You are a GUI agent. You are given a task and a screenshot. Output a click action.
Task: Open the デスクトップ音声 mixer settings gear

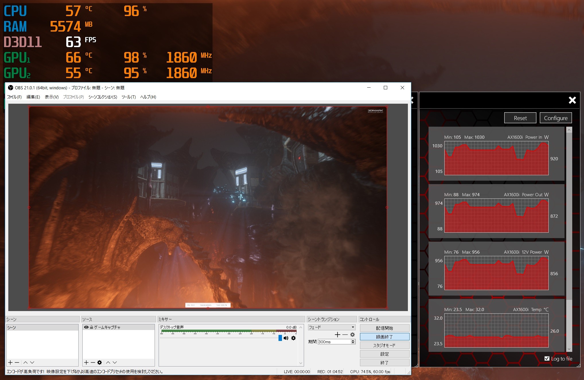point(293,338)
